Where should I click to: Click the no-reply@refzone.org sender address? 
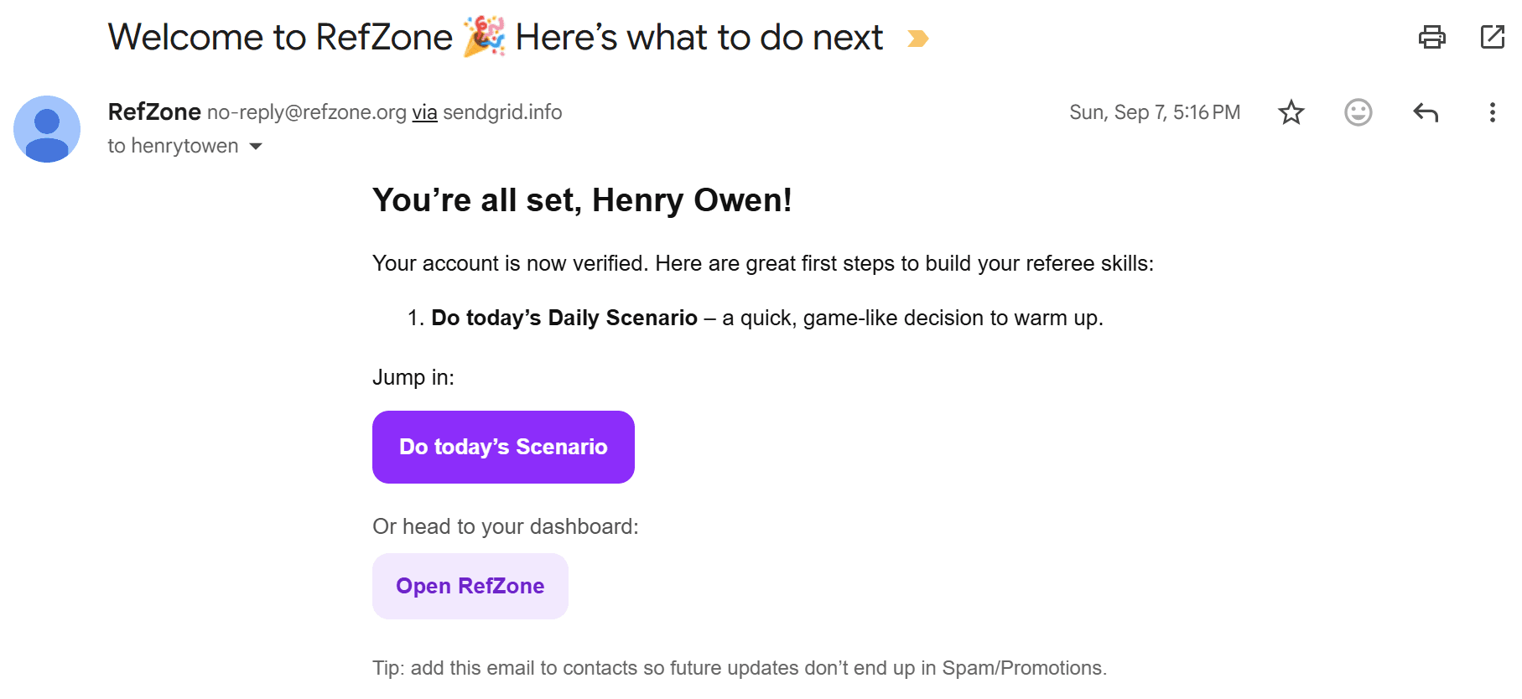coord(306,112)
